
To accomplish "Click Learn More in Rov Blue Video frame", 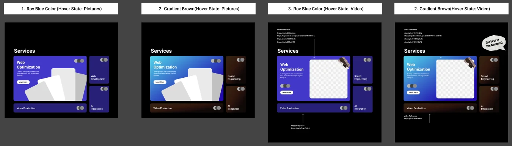I will tap(286, 92).
